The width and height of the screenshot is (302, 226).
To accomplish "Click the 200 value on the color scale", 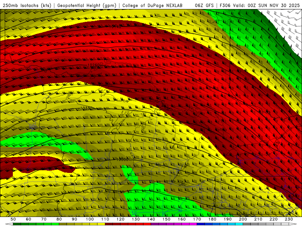I will pyautogui.click(x=243, y=219).
